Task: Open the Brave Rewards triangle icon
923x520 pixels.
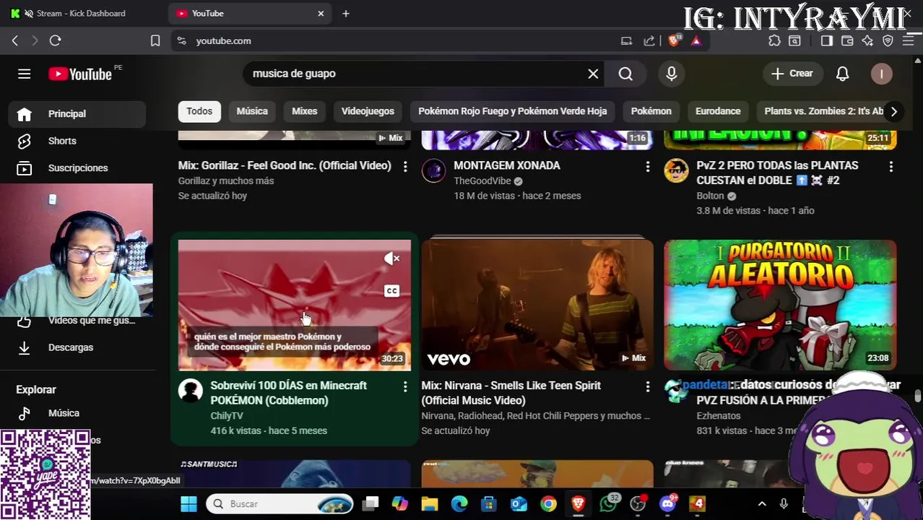Action: click(x=696, y=41)
